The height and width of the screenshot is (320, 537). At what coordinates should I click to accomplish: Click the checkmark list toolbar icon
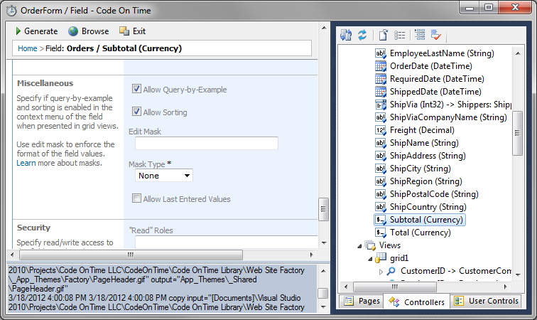pos(436,35)
